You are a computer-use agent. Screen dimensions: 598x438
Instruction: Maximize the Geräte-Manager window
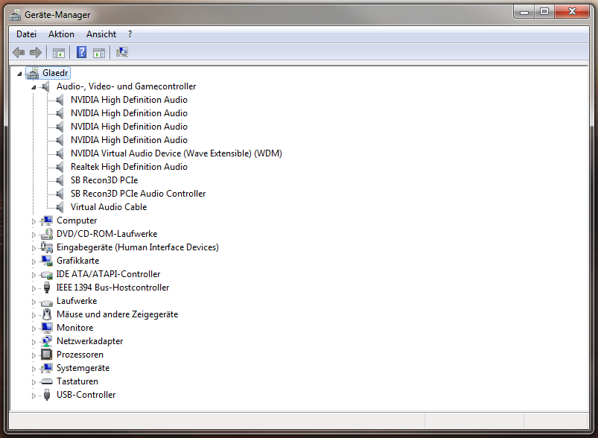pyautogui.click(x=544, y=12)
